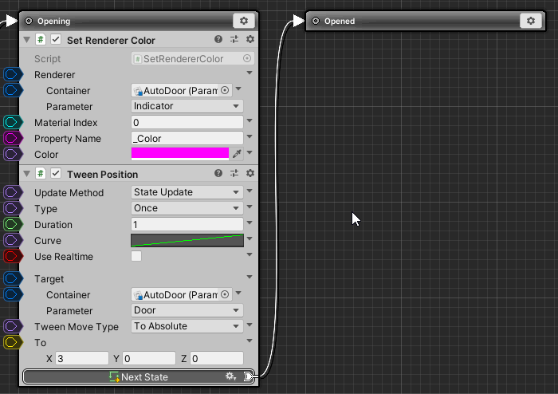Click the Update Method input slot

click(13, 192)
